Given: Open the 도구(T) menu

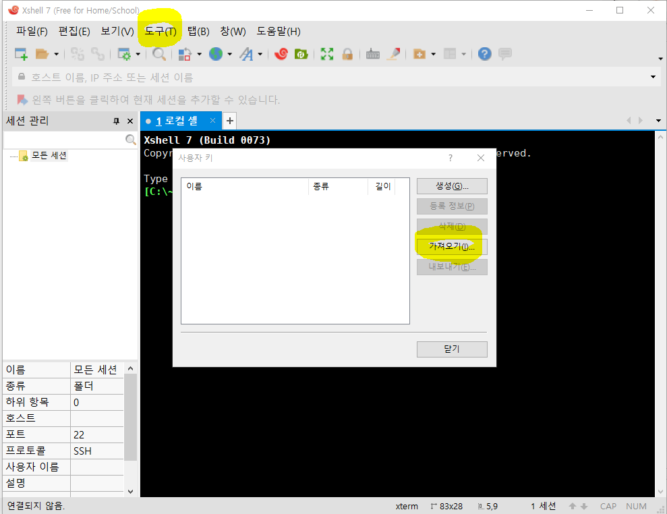Looking at the screenshot, I should [161, 32].
